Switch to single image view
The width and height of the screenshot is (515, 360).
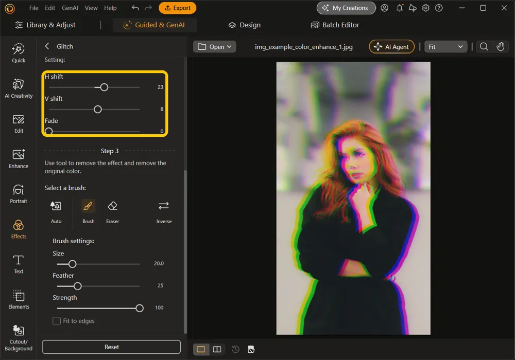point(201,349)
